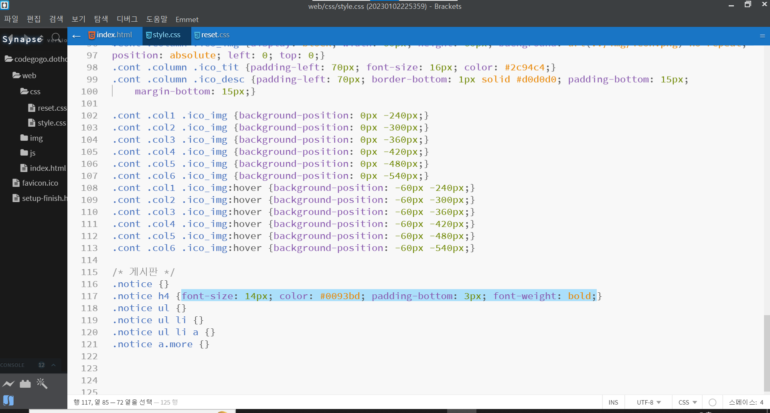Expand the js folder
770x413 pixels.
pyautogui.click(x=28, y=153)
